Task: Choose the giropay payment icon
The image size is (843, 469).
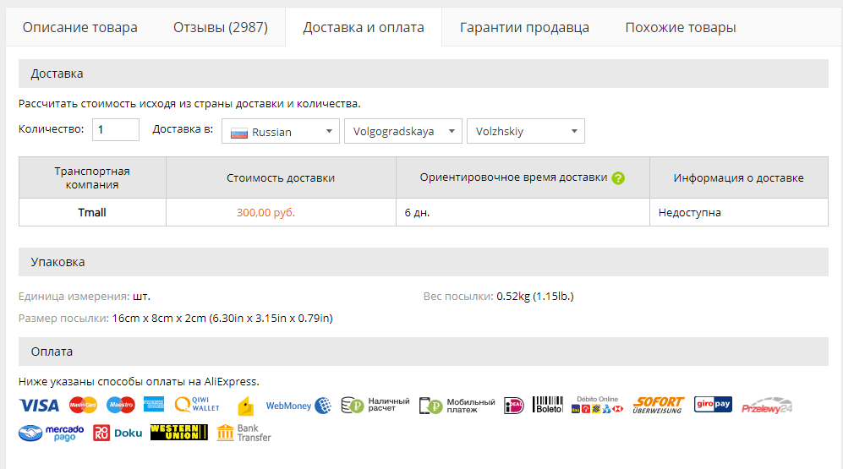Action: 713,405
